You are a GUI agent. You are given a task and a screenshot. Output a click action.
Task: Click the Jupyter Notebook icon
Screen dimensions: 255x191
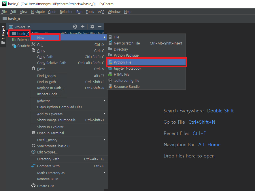110,68
